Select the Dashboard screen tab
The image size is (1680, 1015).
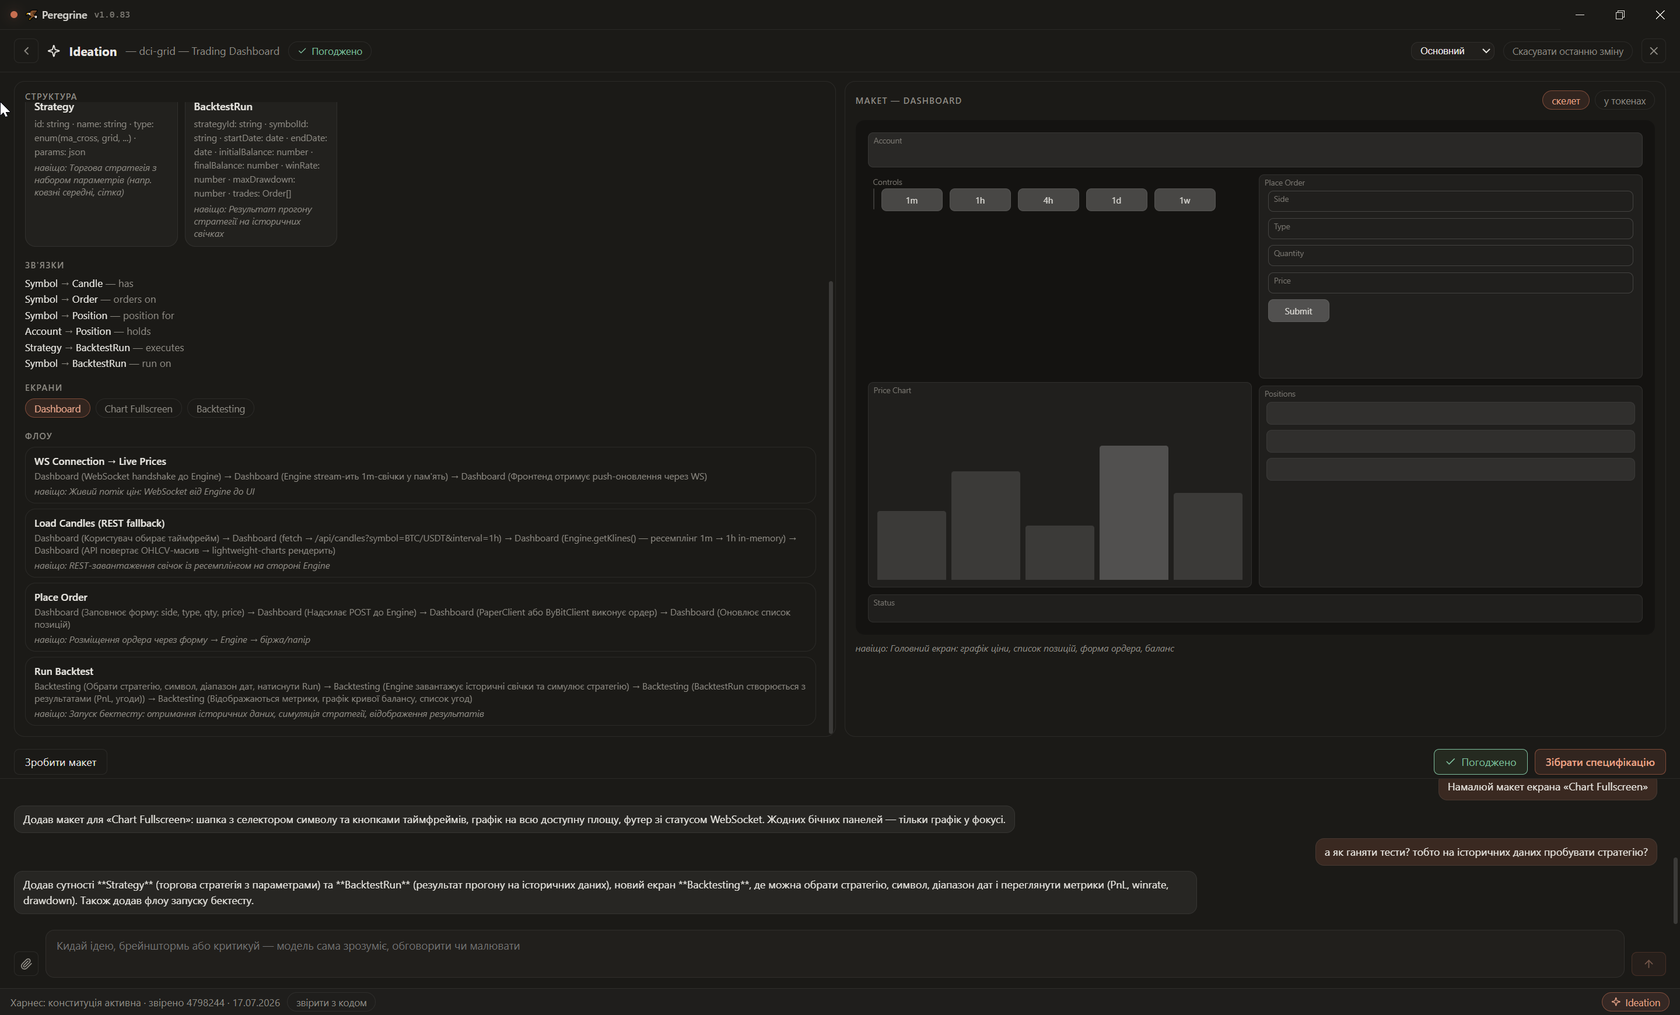point(57,409)
